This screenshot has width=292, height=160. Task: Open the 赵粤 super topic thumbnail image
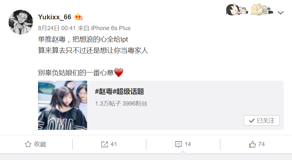tap(63, 105)
